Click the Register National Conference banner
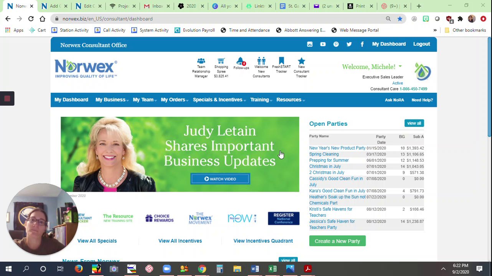Screen dimensions: 492x276 [x=284, y=218]
